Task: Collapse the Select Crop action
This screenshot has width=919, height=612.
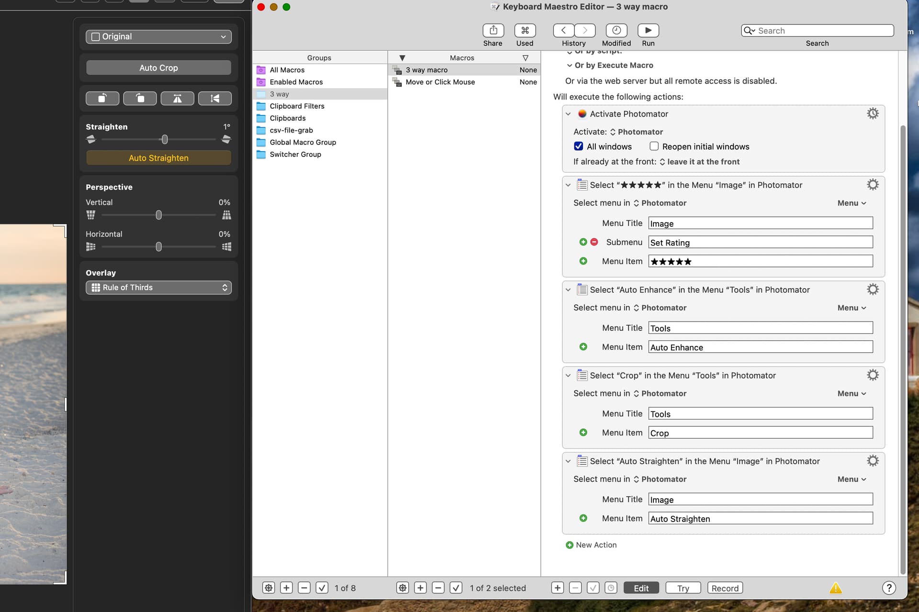Action: click(x=568, y=376)
